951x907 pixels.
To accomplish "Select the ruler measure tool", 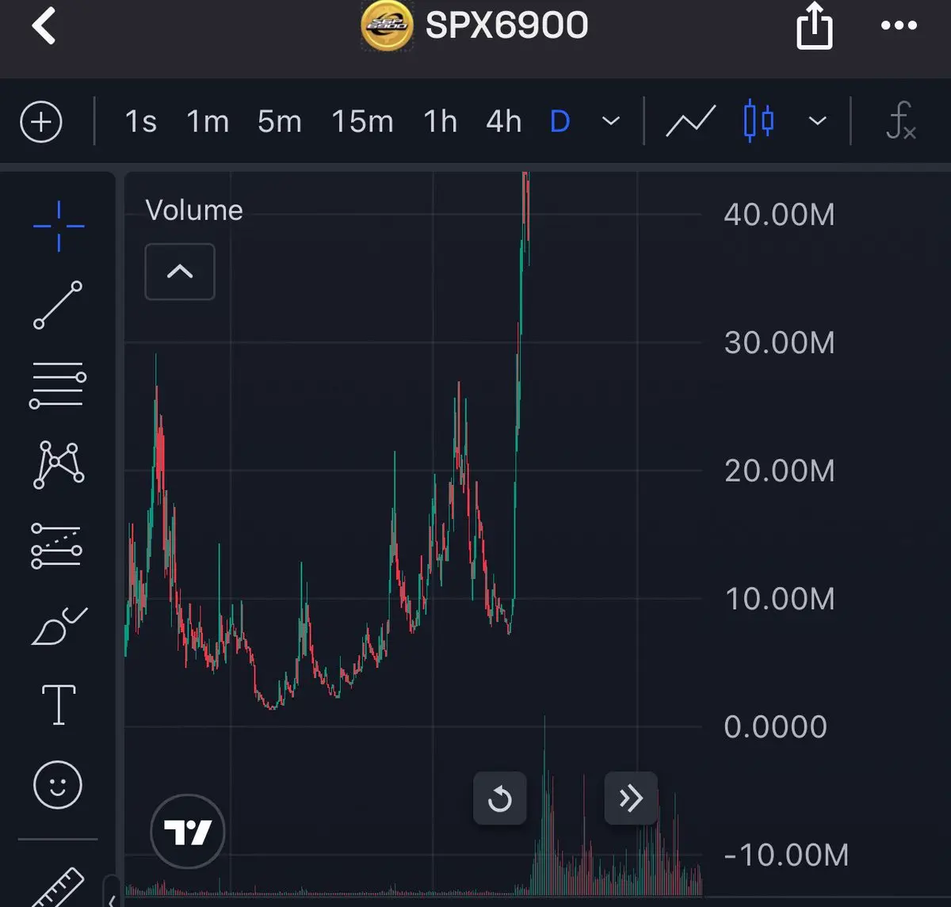I will (57, 889).
